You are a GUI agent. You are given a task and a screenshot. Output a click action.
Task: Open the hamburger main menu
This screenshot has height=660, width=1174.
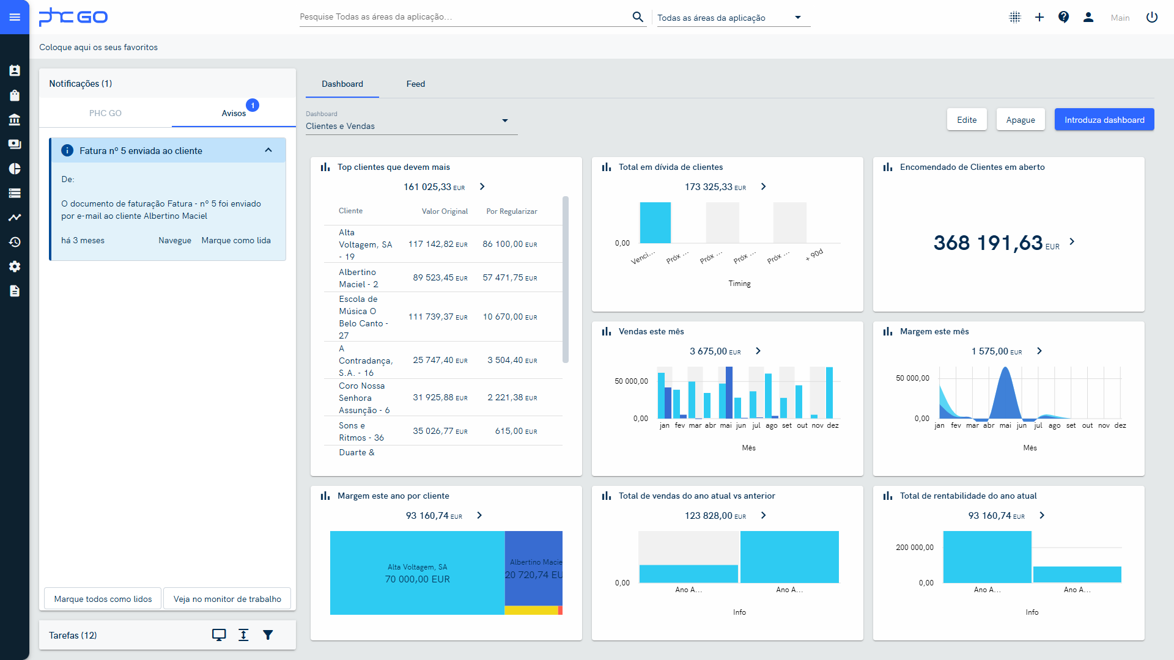point(15,17)
